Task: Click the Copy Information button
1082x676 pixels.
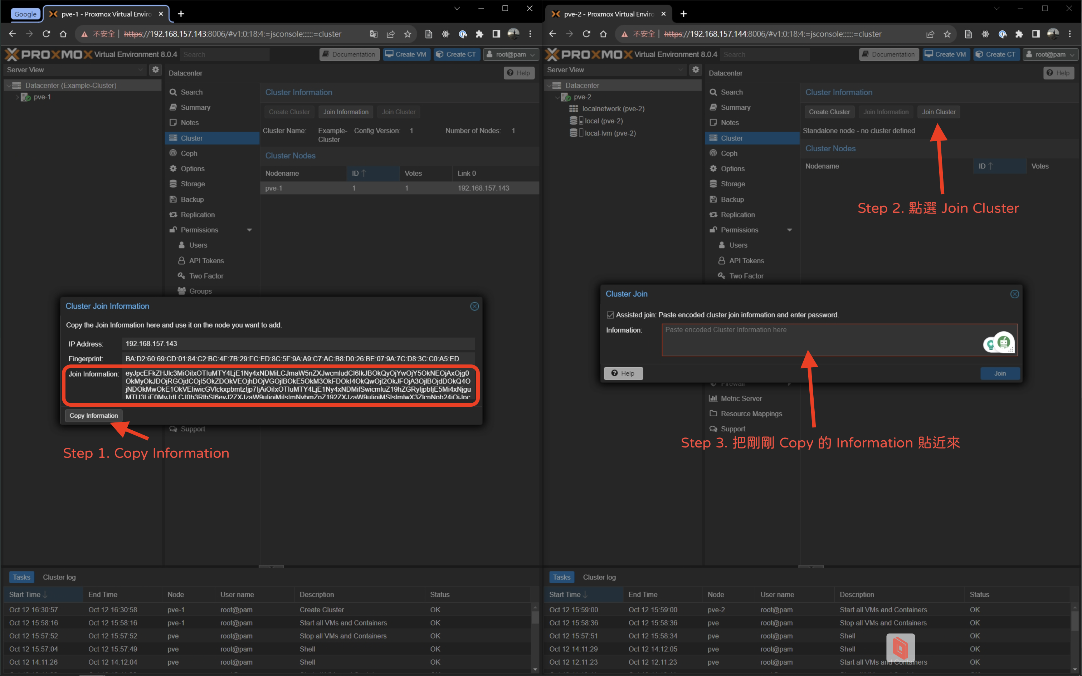Action: (x=93, y=415)
